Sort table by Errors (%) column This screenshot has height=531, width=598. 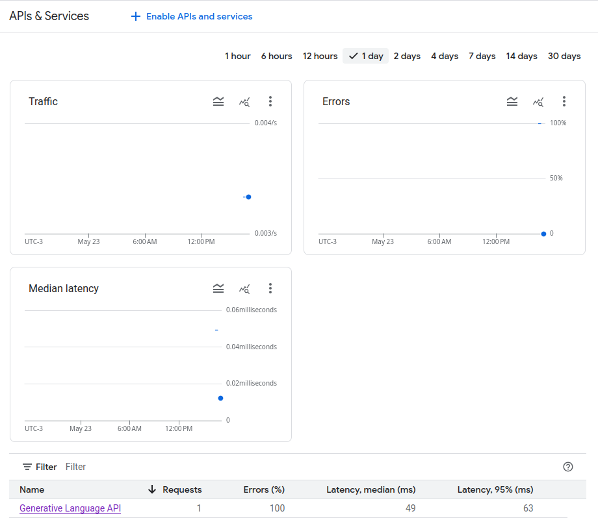click(x=264, y=489)
